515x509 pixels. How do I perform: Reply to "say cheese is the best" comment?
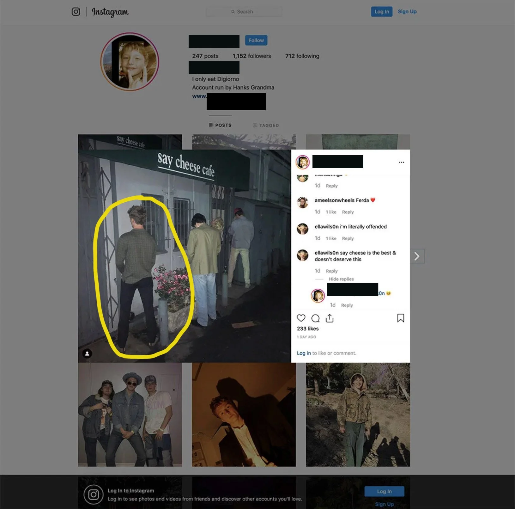click(x=332, y=271)
